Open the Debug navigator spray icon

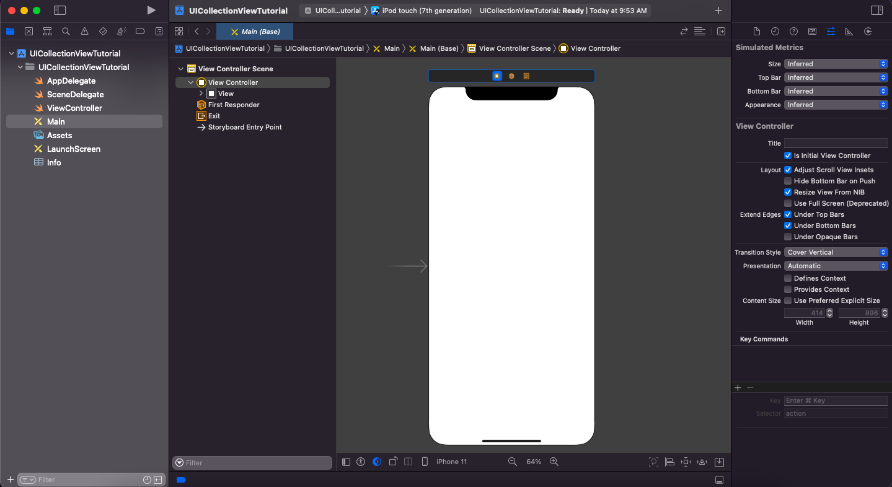[121, 32]
